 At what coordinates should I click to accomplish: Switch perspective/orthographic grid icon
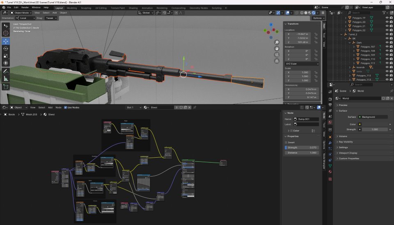tap(277, 61)
